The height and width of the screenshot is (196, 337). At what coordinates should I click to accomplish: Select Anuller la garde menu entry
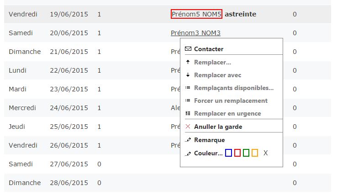tap(218, 127)
